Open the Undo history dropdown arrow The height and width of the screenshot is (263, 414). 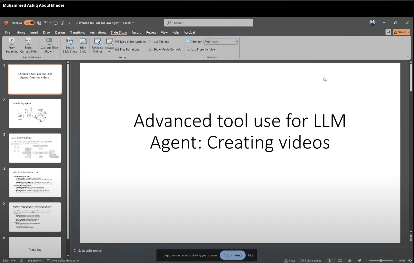click(x=50, y=23)
